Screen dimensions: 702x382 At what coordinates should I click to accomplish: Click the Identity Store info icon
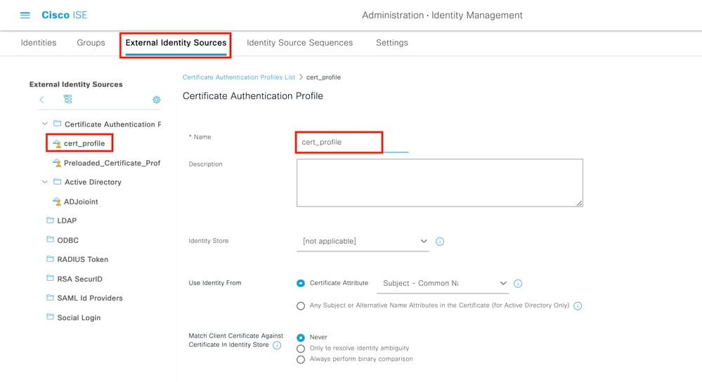(440, 242)
